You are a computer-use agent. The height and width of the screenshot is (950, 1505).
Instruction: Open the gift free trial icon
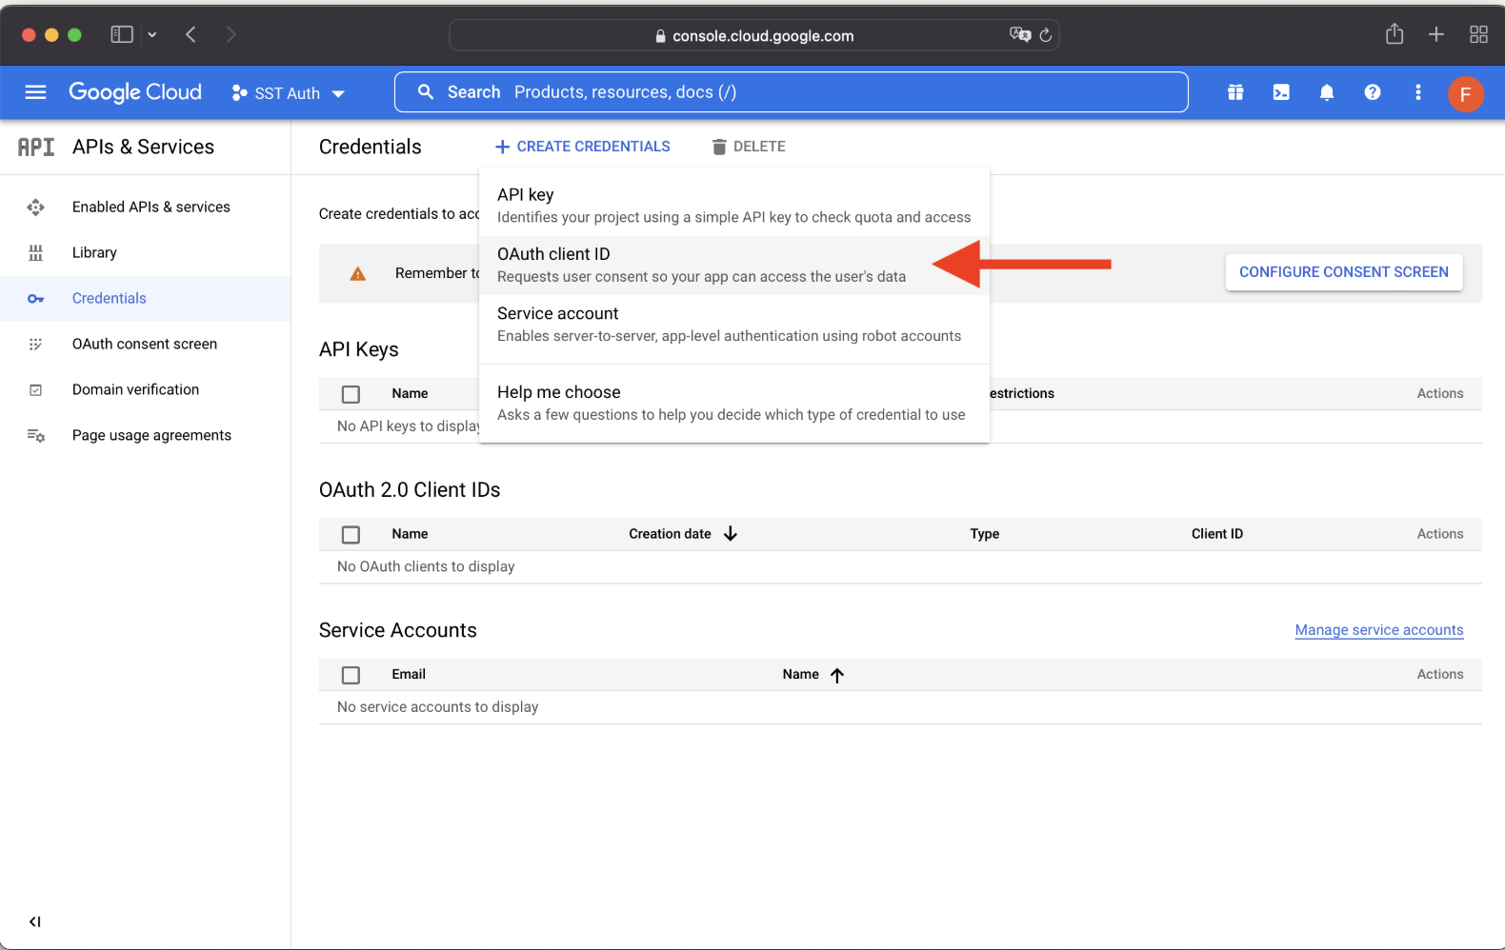(1235, 92)
